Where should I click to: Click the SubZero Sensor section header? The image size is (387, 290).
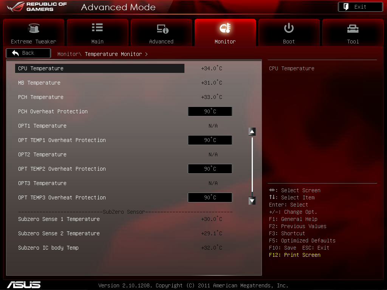(124, 212)
